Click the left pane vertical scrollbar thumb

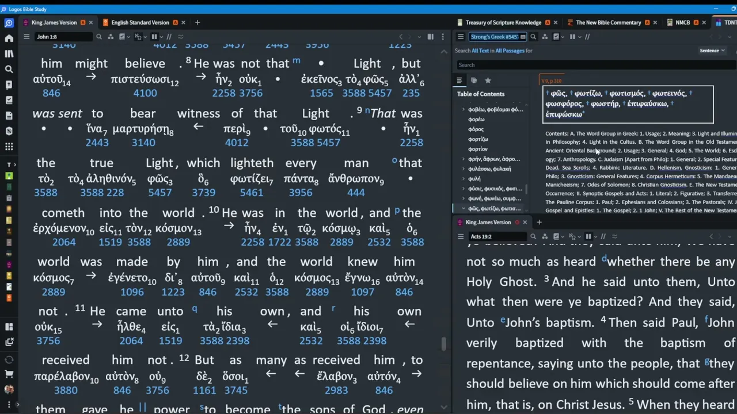click(443, 344)
